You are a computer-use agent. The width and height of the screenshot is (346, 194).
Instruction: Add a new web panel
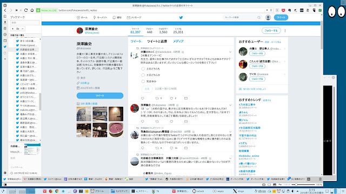[5, 59]
